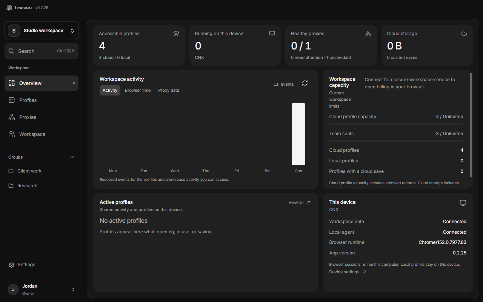The height and width of the screenshot is (302, 483).
Task: Click the Team seats progress bar
Action: tap(396, 141)
